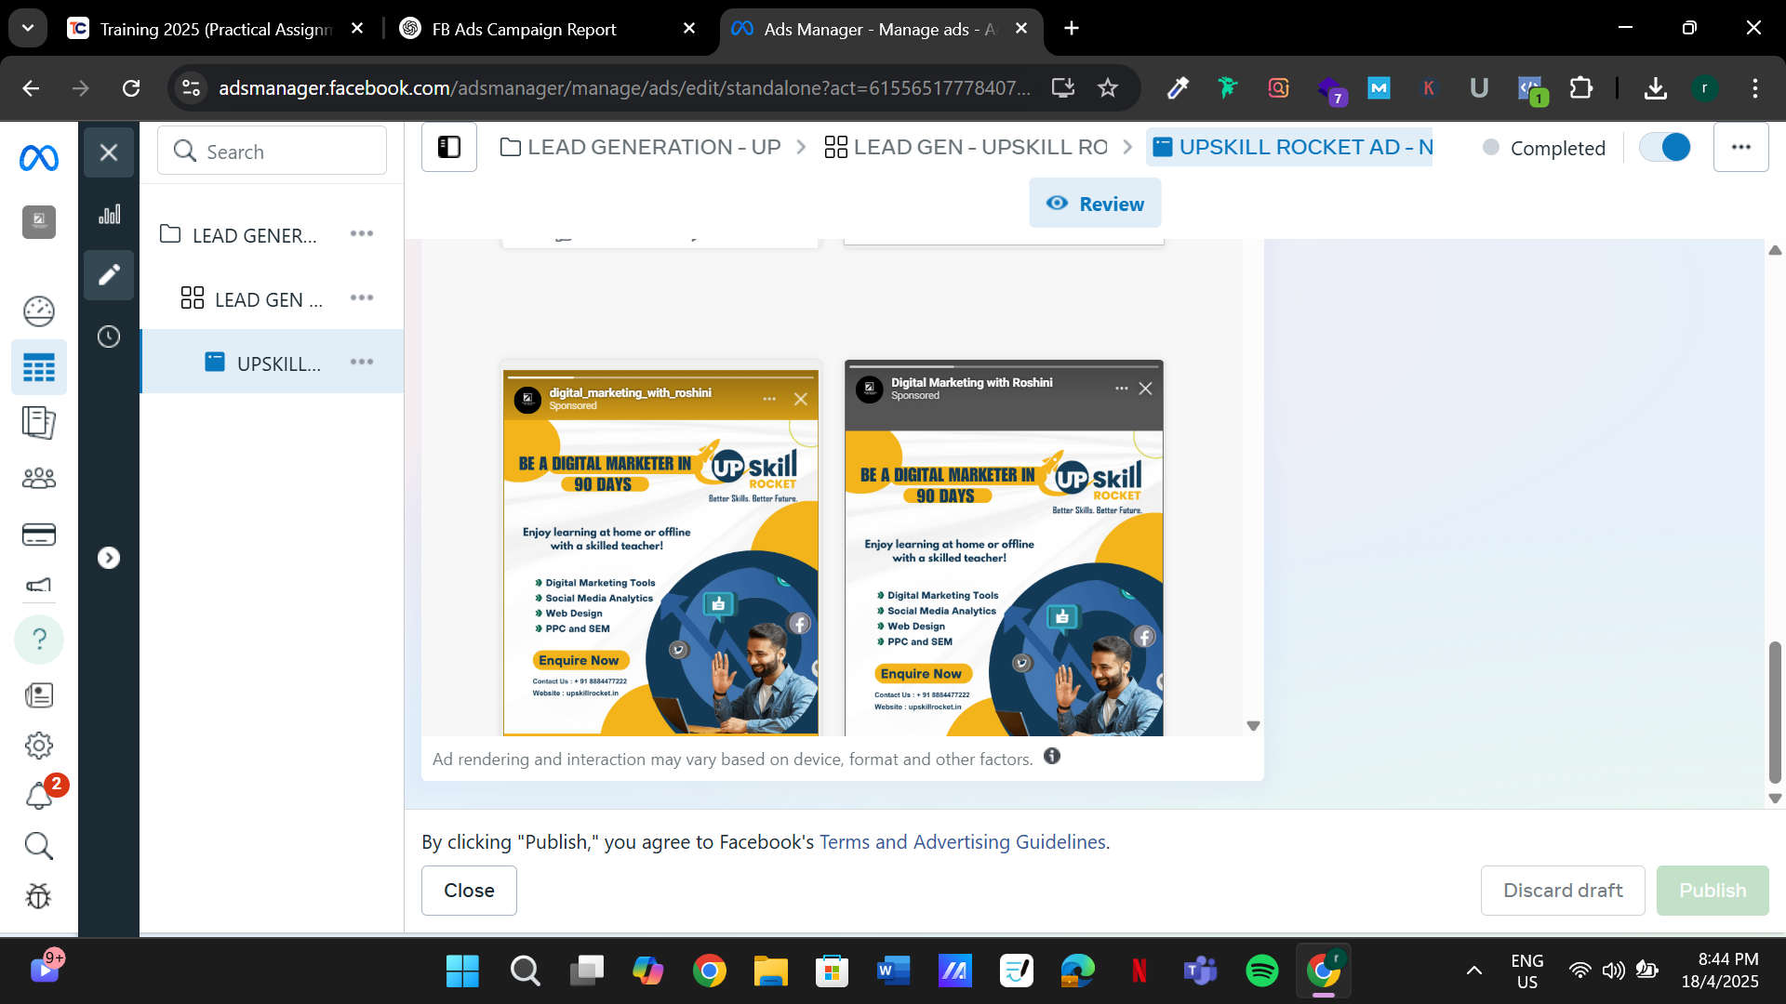Open notifications bell with 2 alerts
This screenshot has height=1004, width=1786.
point(39,795)
